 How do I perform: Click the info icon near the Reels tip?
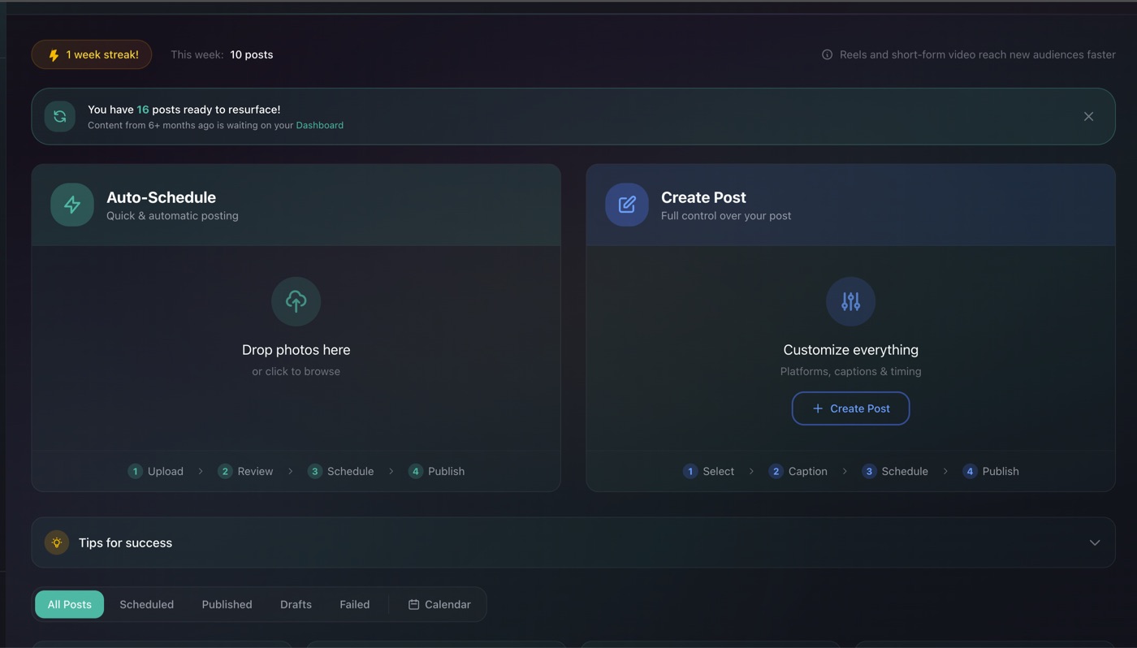click(x=827, y=54)
